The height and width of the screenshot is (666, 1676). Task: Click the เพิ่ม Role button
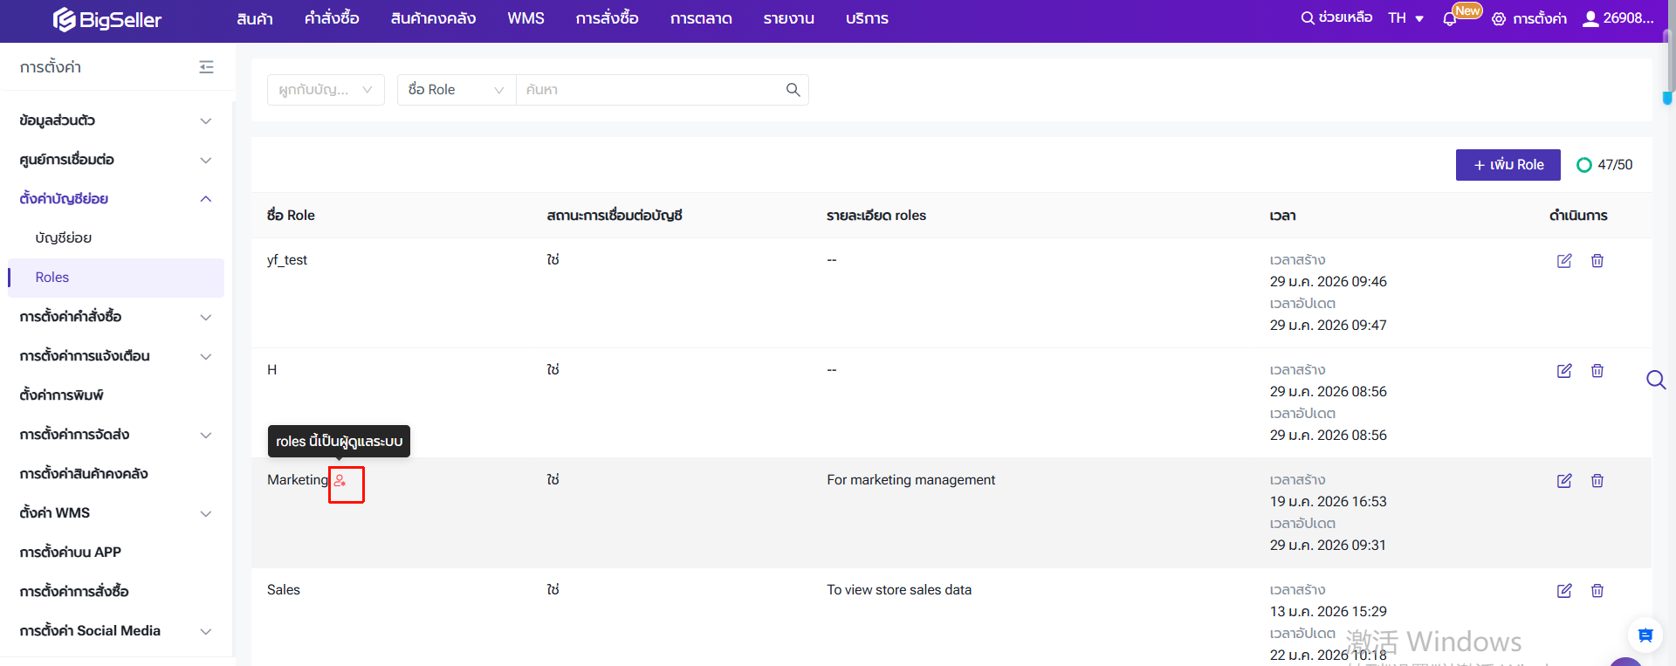click(1508, 165)
